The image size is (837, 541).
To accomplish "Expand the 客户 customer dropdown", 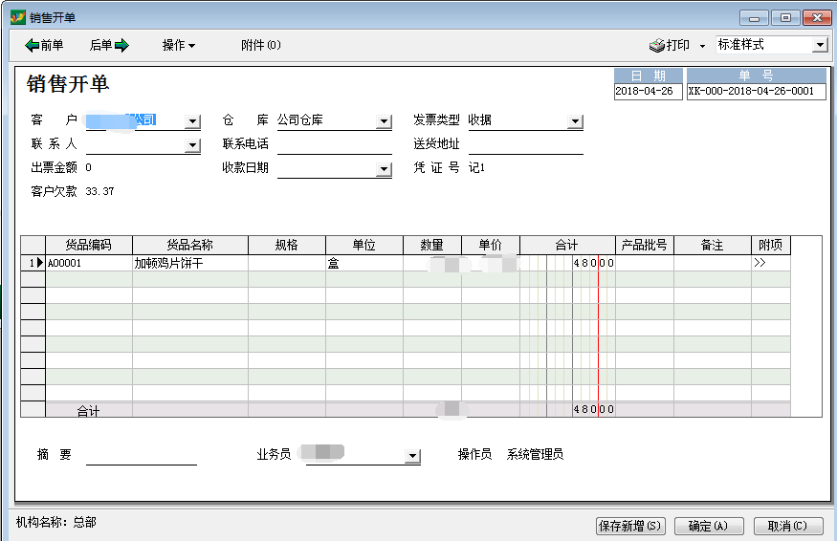I will tap(192, 121).
